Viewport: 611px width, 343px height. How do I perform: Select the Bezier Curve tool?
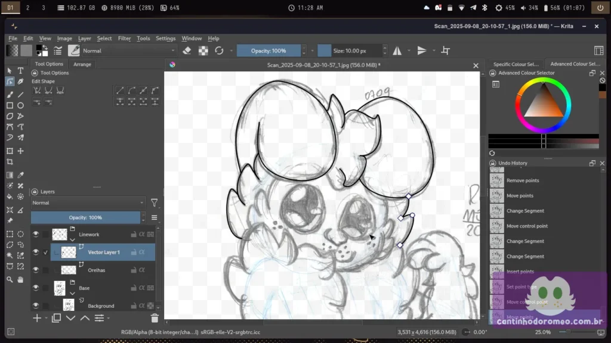point(10,127)
